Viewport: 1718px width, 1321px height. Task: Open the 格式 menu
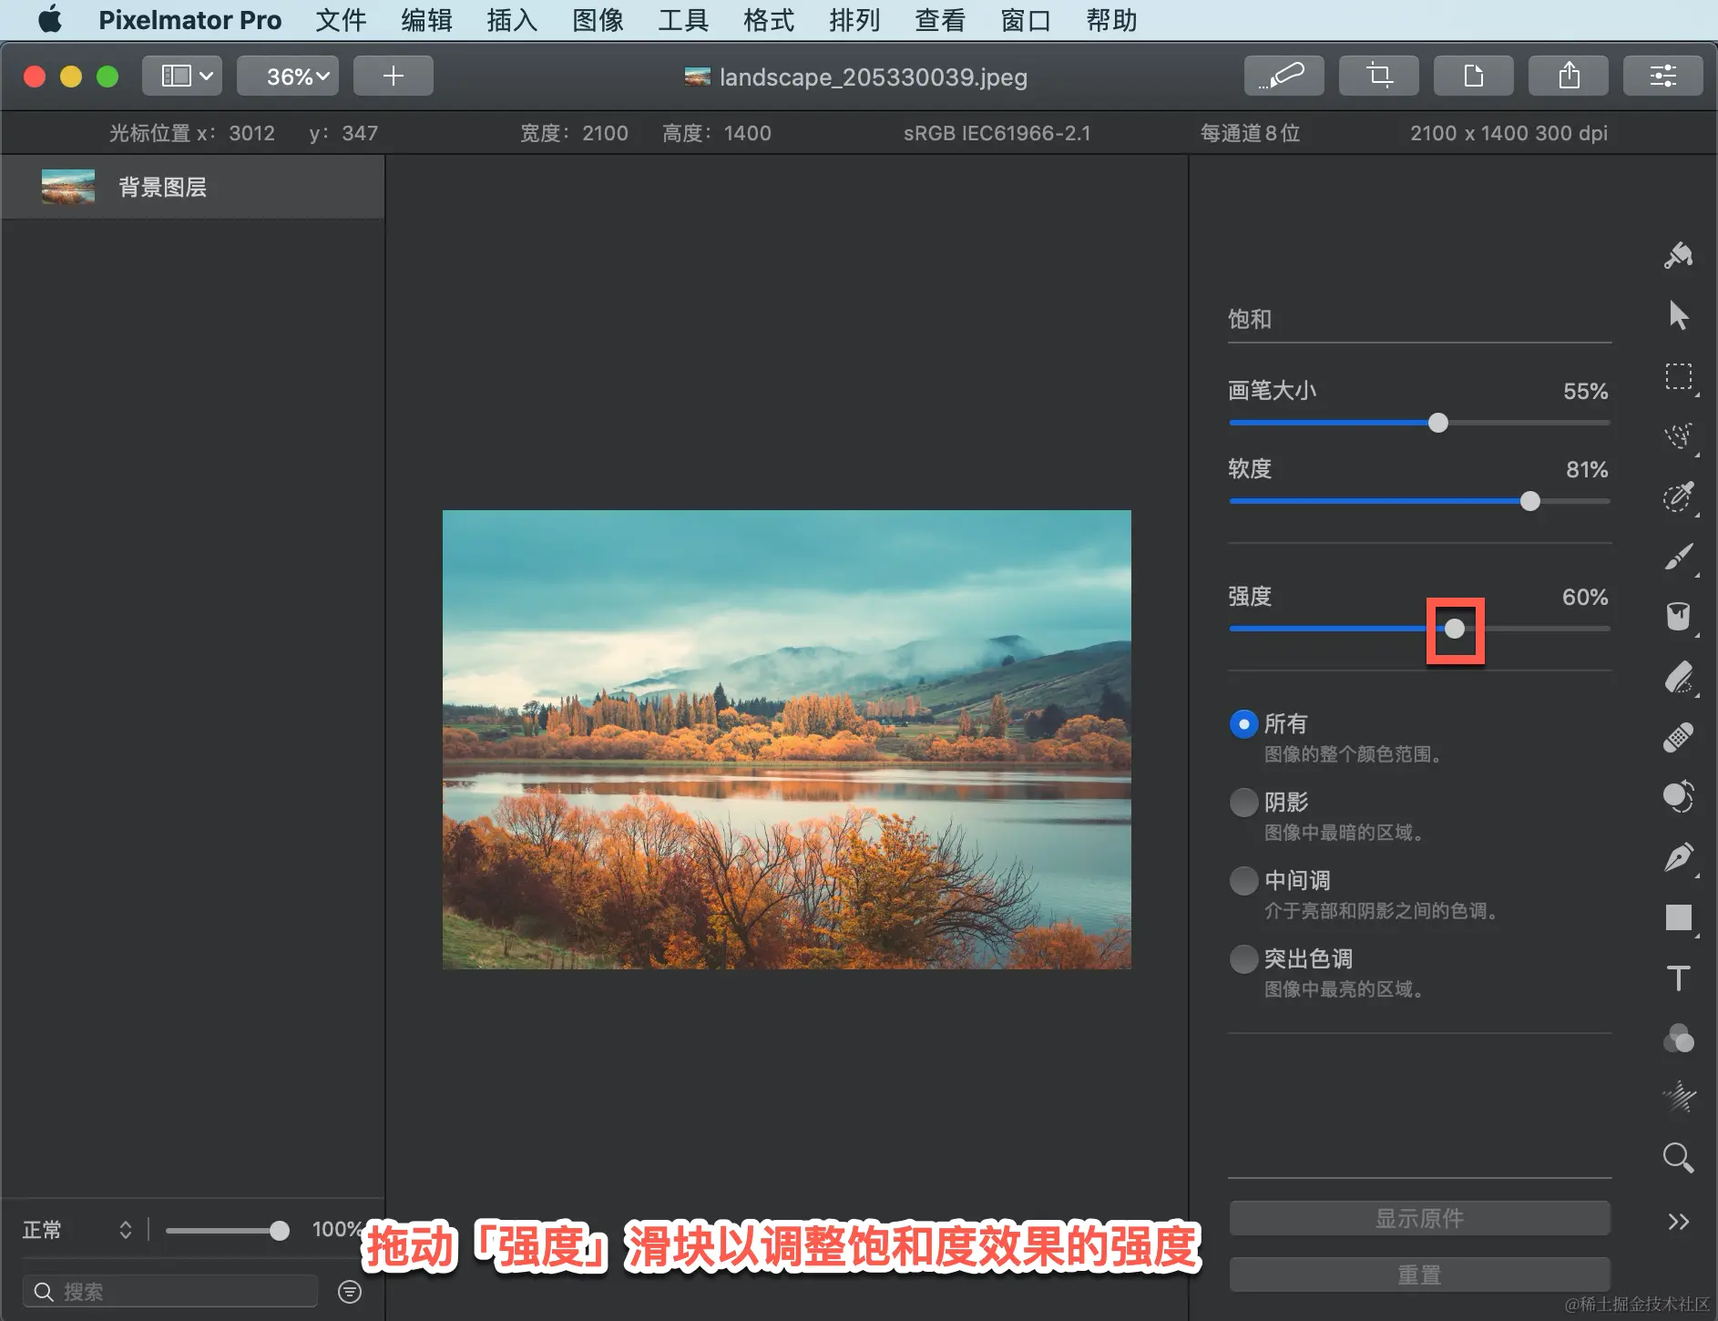point(769,20)
